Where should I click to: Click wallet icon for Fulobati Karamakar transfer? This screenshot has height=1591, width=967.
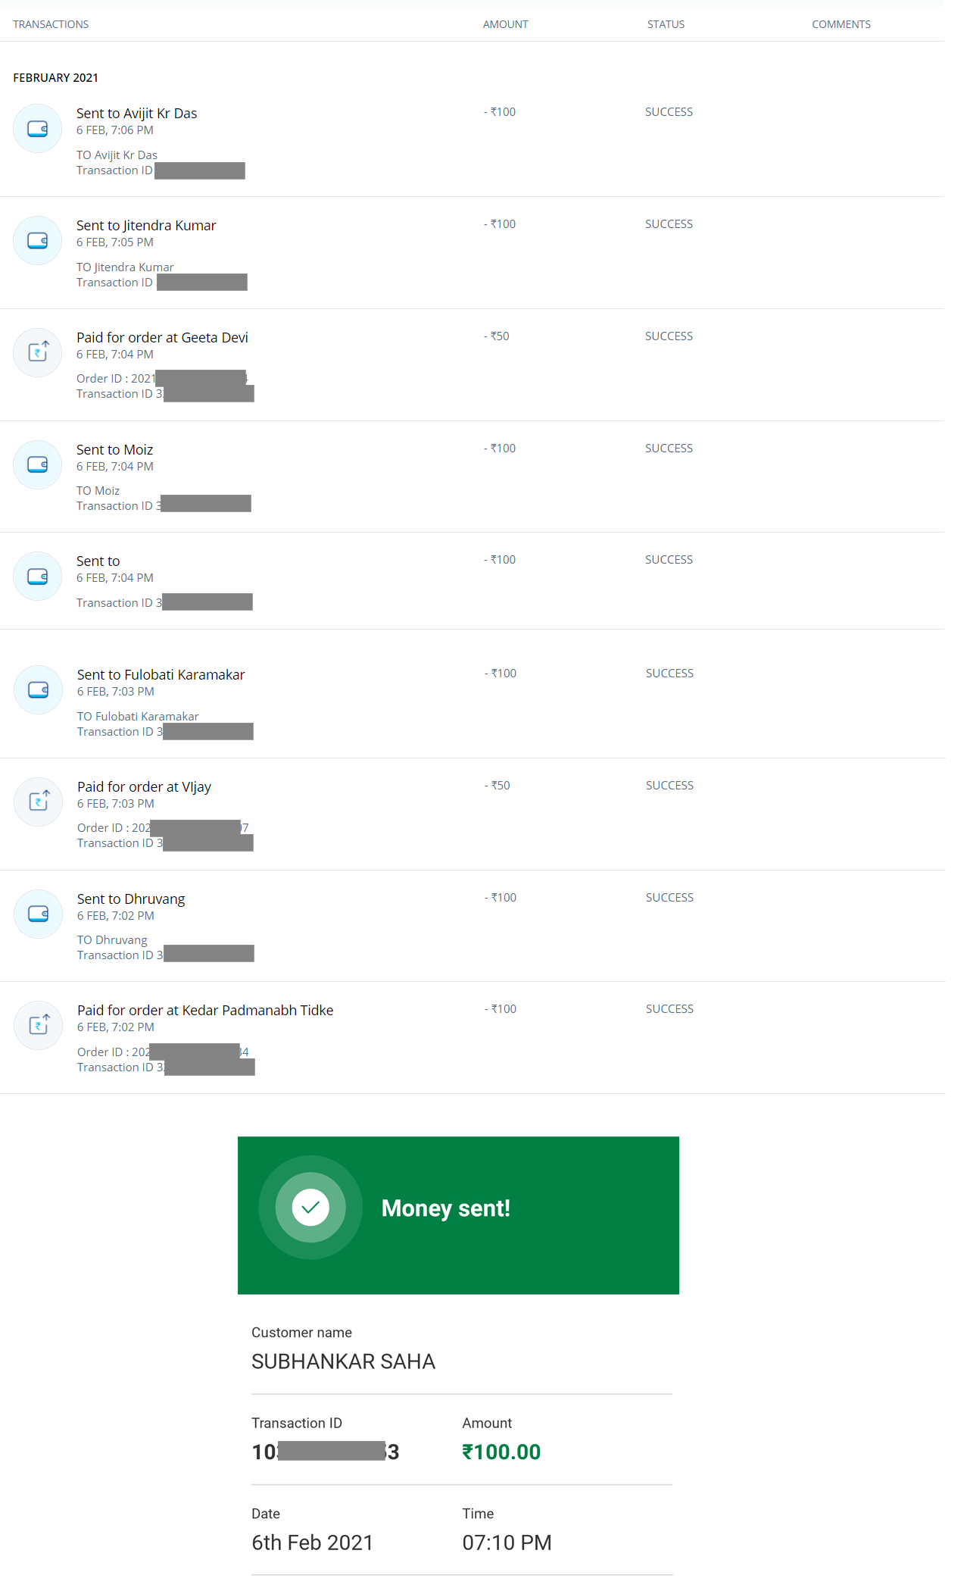39,689
